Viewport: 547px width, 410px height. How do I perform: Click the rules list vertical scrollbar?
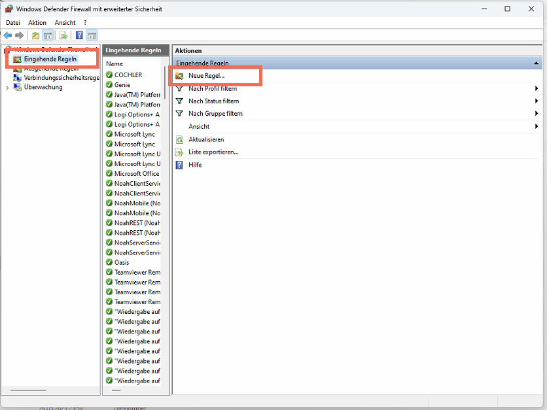165,82
